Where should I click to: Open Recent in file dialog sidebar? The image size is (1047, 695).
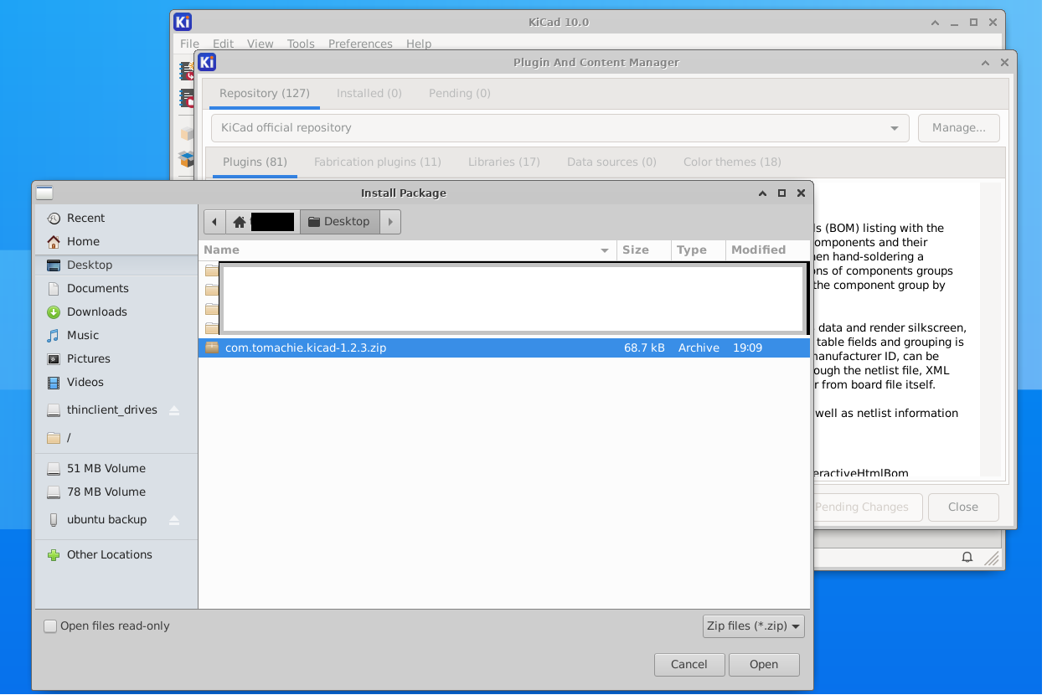tap(85, 218)
